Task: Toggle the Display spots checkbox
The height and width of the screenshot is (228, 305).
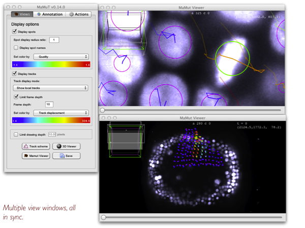Action: coord(15,31)
